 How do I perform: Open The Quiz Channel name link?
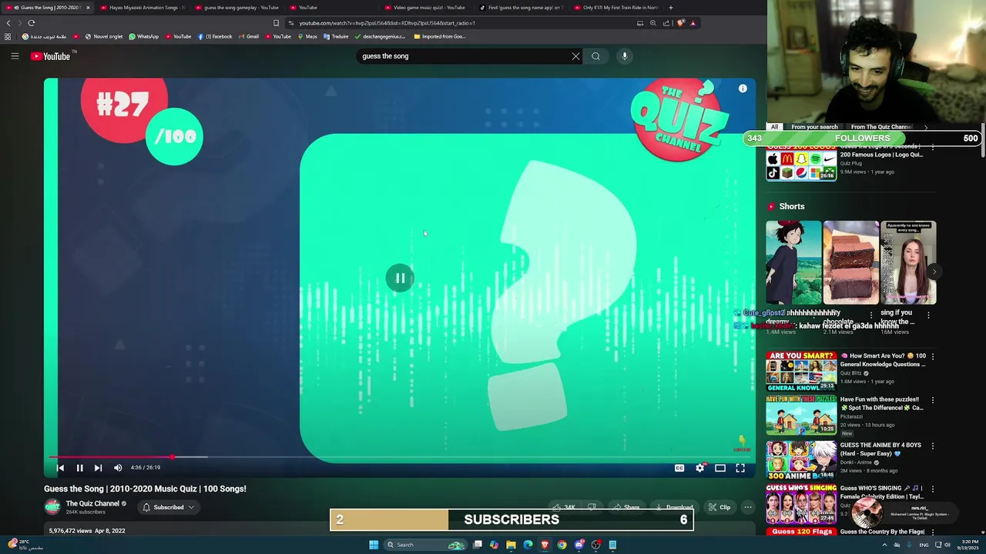(92, 504)
